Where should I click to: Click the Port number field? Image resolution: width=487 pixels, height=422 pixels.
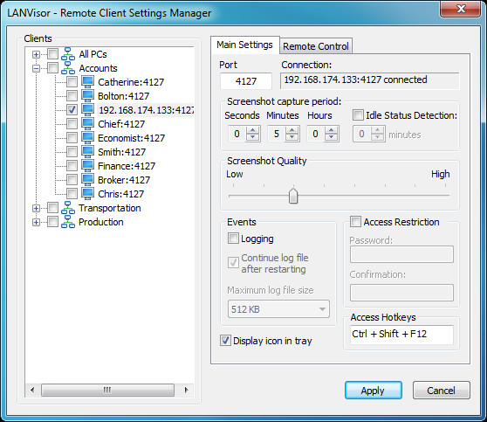pyautogui.click(x=246, y=81)
